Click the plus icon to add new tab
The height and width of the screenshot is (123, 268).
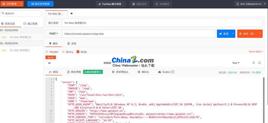click(71, 13)
